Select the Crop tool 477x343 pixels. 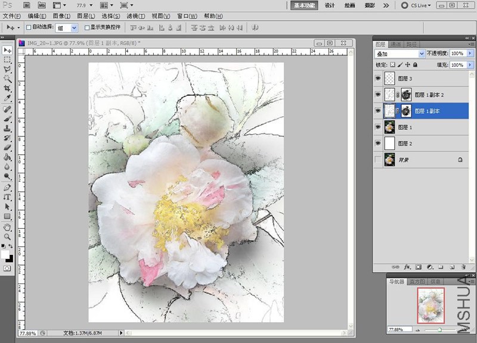tap(7, 88)
